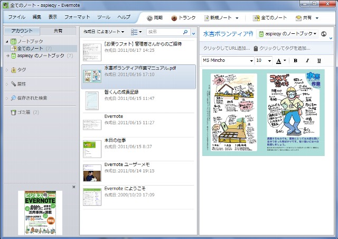Open the 作成日 によるソート dropdown
338x239 pixels.
[104, 32]
